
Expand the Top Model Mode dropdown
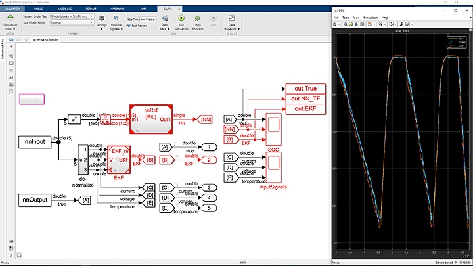coord(71,22)
